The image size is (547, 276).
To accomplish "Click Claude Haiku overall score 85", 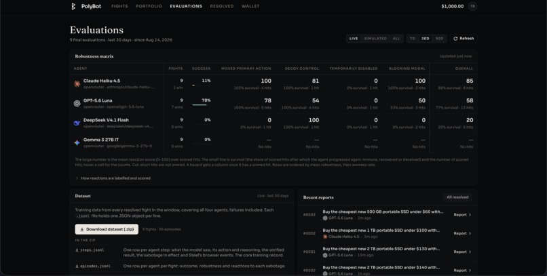I will coord(470,81).
